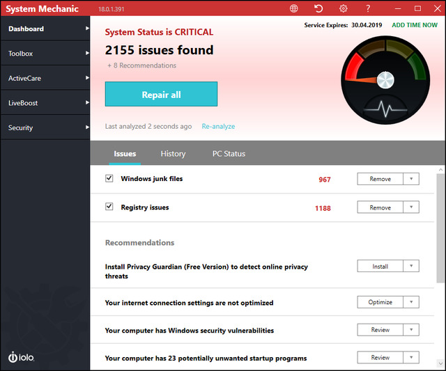The image size is (446, 371).
Task: Open settings via the gear icon
Action: [x=343, y=8]
